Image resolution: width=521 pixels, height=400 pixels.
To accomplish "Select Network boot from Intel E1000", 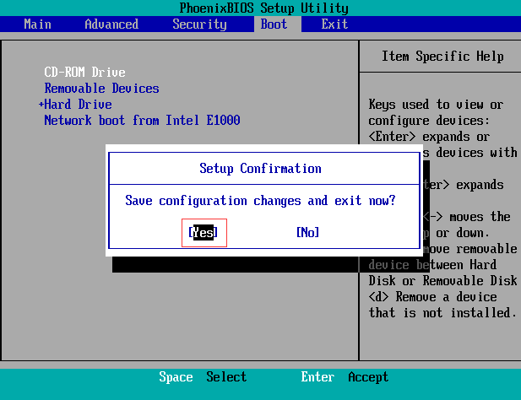I will point(142,120).
